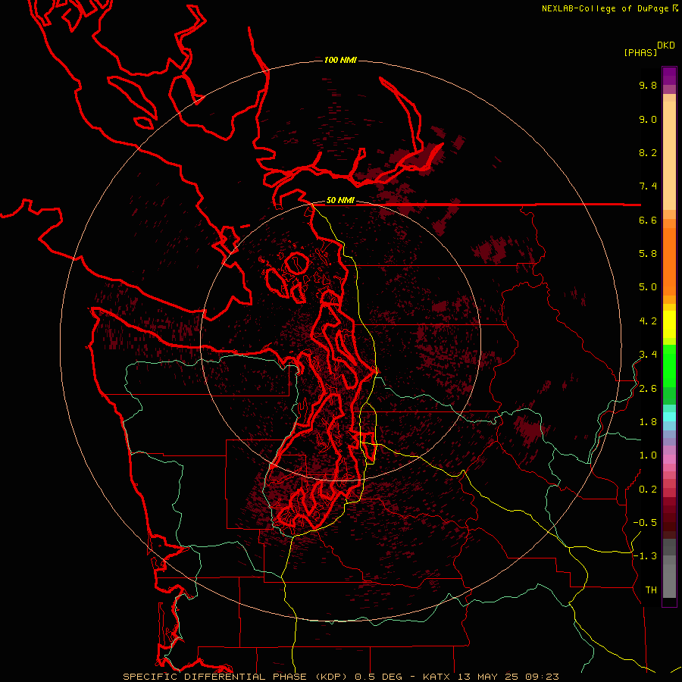This screenshot has height=682, width=682.
Task: Click the 0.2 legend value
Action: [648, 490]
